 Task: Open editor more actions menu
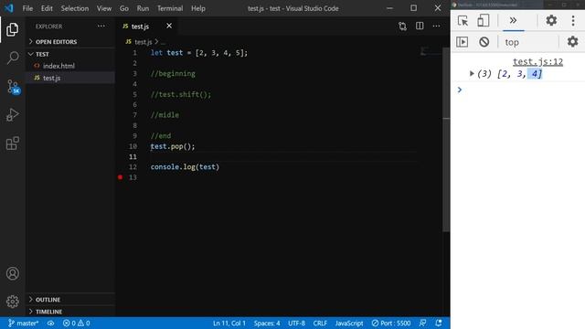click(x=436, y=26)
